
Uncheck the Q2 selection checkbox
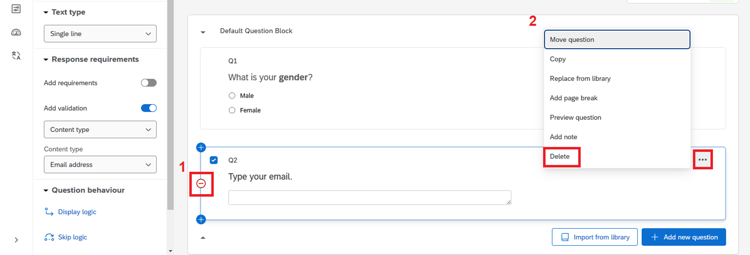[214, 160]
